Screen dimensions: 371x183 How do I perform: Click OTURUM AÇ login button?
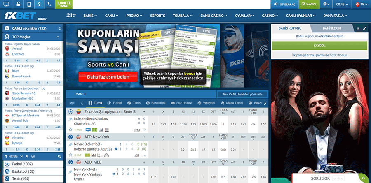[x=284, y=4]
